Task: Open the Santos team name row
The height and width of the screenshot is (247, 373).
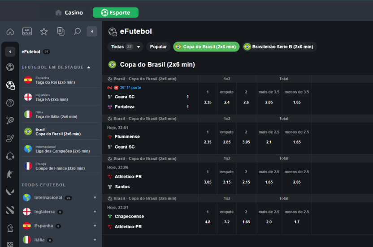Action: pos(122,187)
